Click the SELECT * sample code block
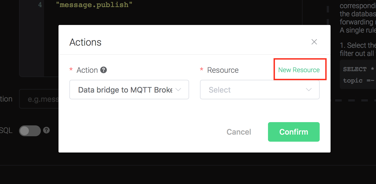The height and width of the screenshot is (184, 376). click(x=358, y=75)
